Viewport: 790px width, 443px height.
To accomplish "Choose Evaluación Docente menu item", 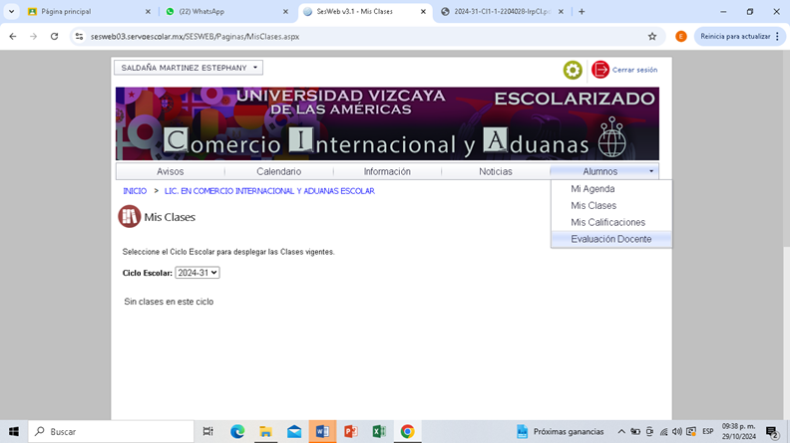I will [x=611, y=239].
